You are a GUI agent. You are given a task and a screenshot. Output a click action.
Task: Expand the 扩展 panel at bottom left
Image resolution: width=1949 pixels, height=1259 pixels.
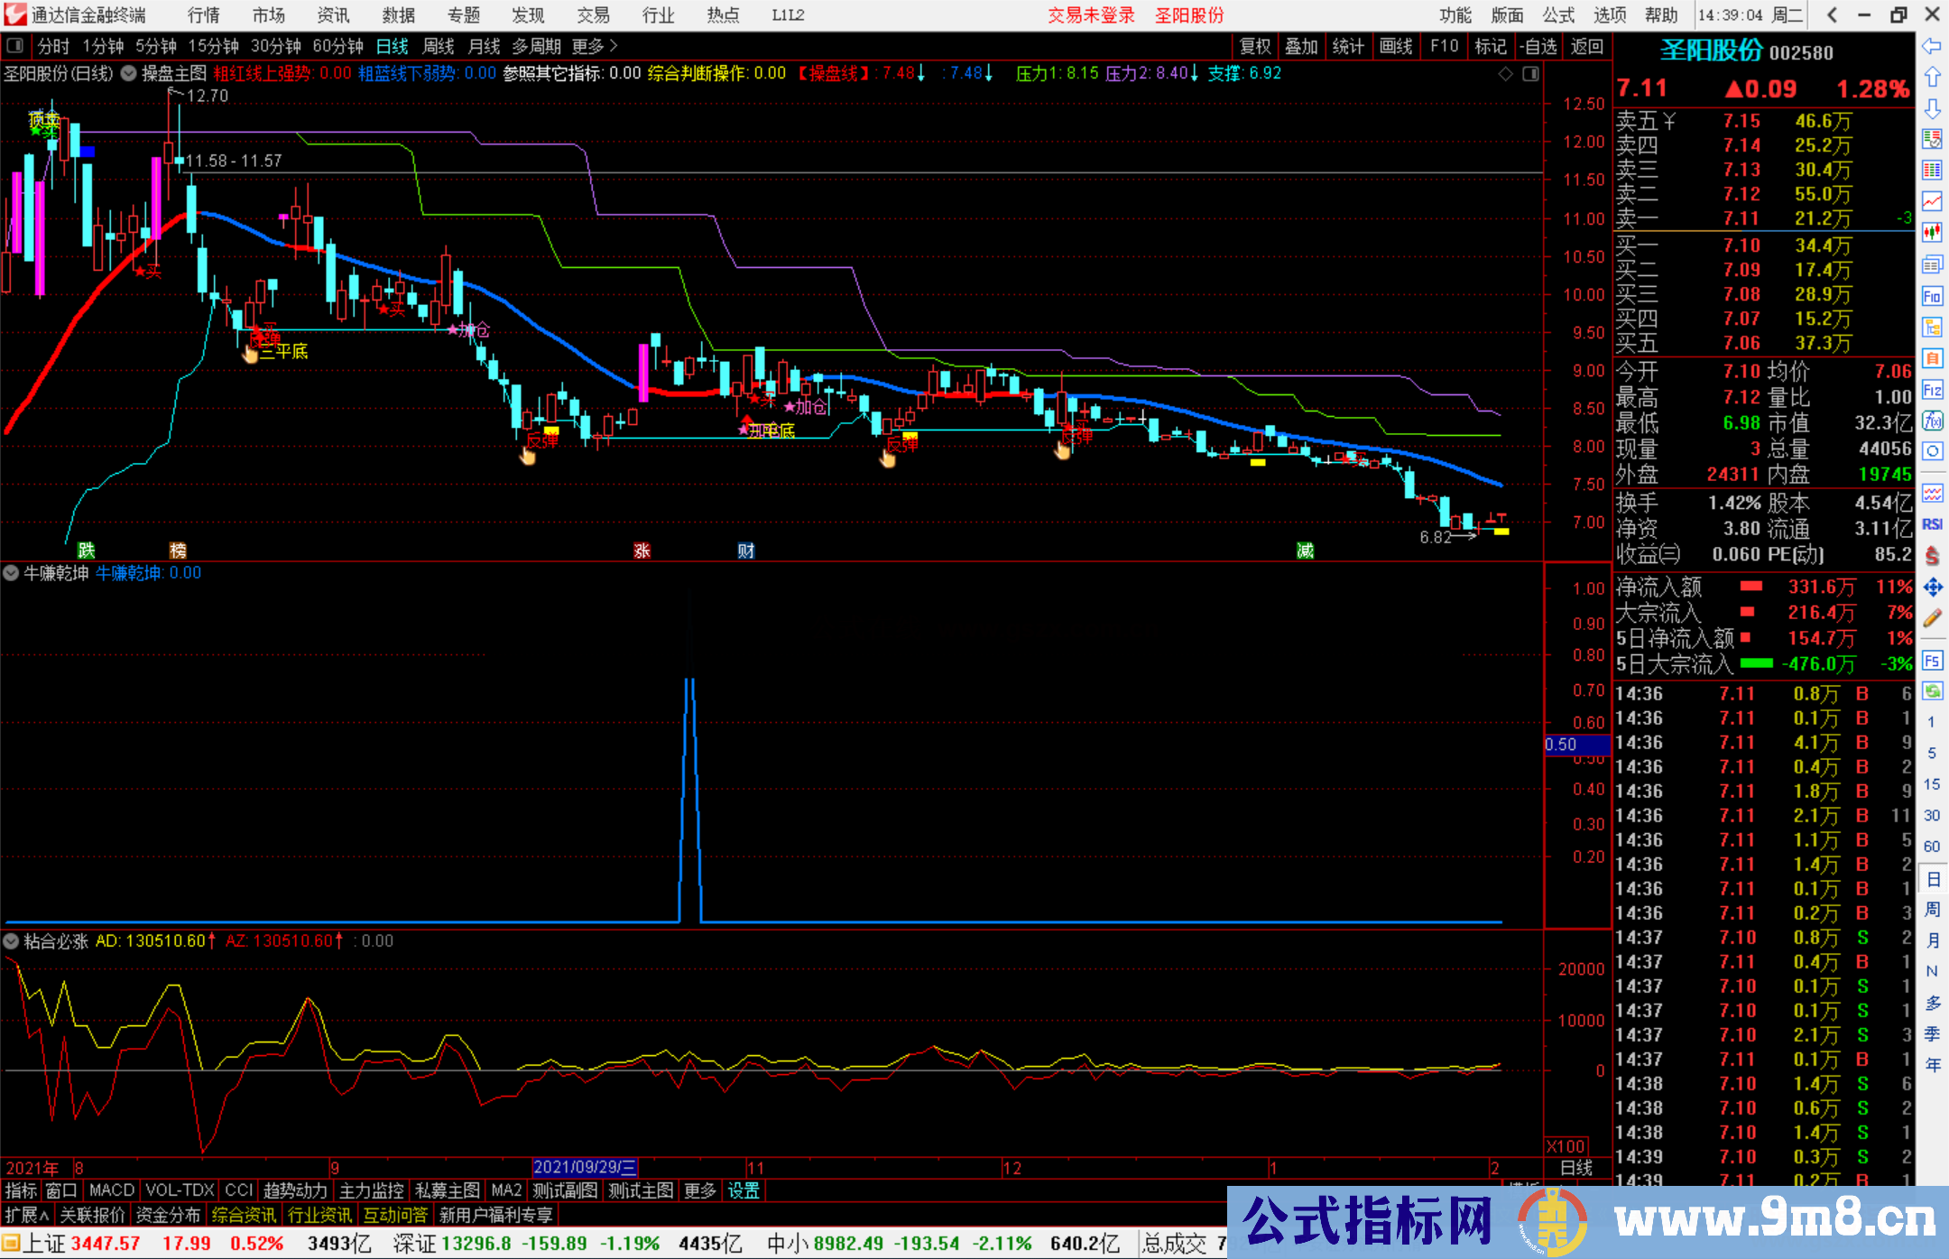27,1215
